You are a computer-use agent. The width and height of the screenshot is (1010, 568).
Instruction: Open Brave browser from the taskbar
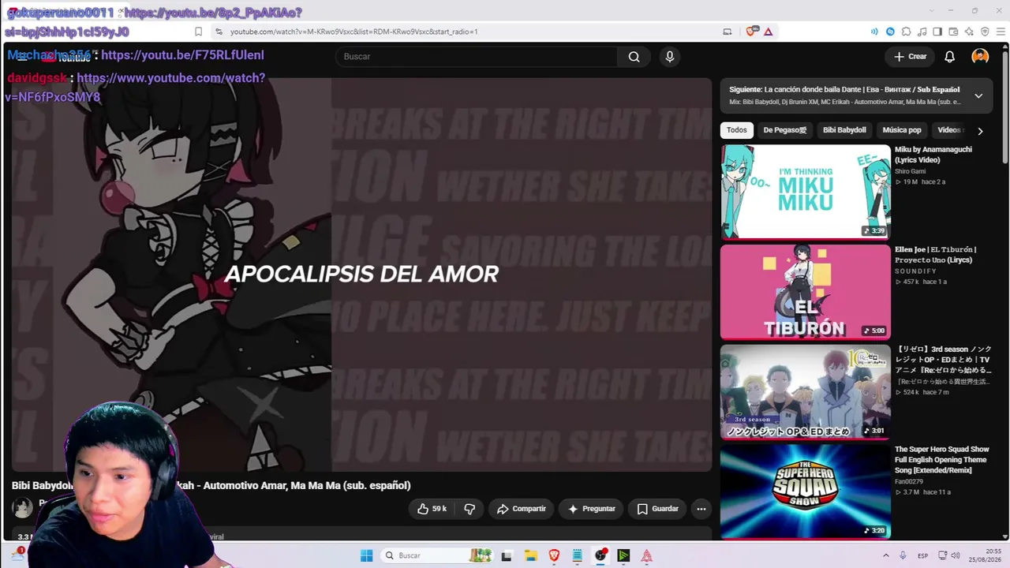coord(554,555)
